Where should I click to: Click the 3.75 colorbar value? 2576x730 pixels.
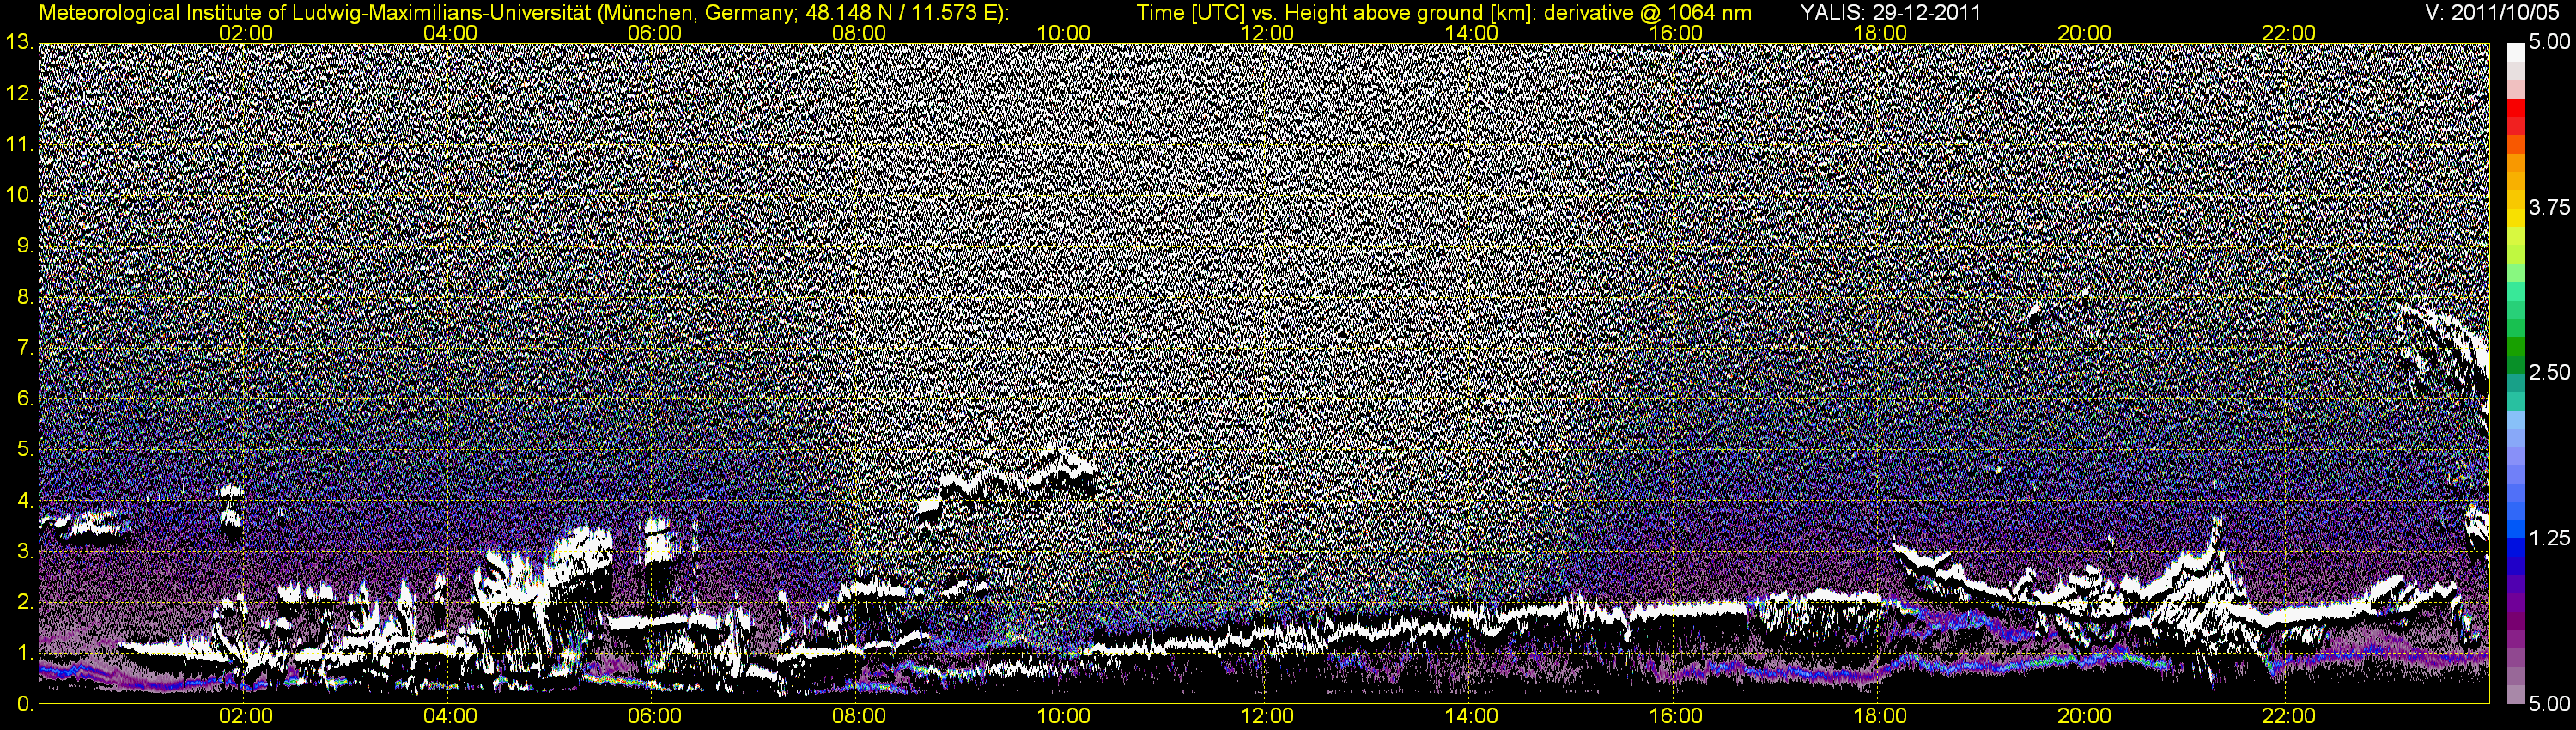2550,208
